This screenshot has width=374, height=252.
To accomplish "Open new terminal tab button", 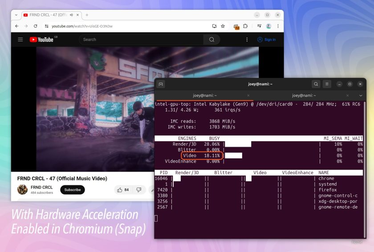I will (161, 84).
